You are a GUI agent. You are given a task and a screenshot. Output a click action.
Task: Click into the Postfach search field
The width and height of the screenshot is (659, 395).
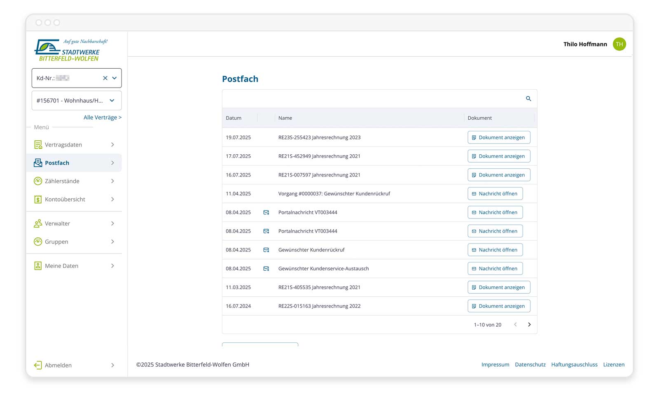coord(371,99)
